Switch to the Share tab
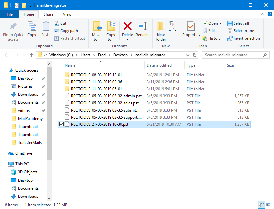The height and width of the screenshot is (209, 274). click(x=48, y=14)
